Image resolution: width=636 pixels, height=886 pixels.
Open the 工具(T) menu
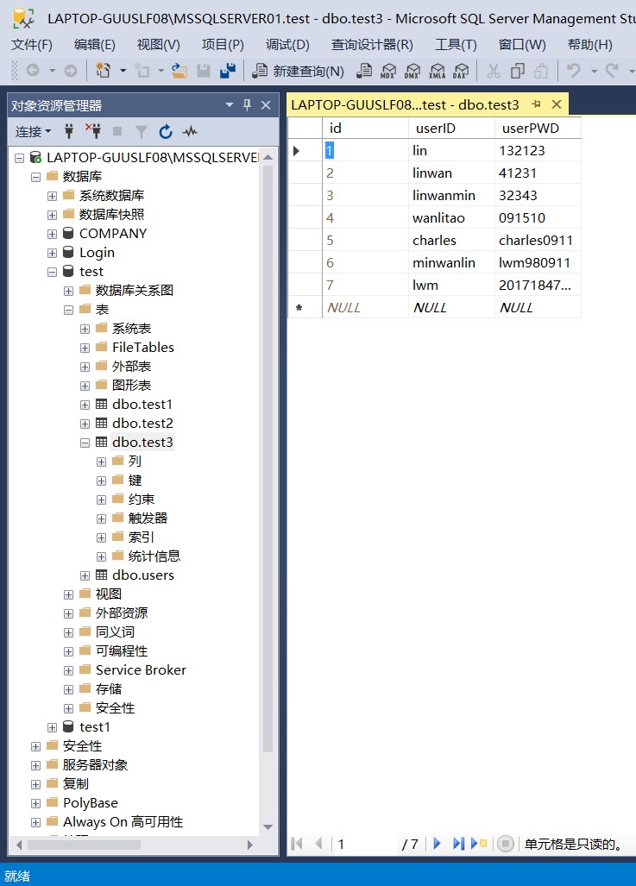tap(456, 45)
